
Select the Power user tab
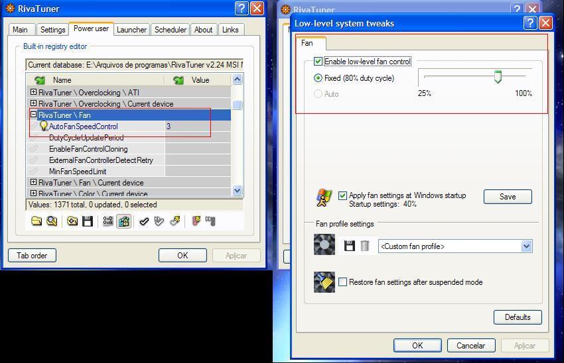coord(92,28)
